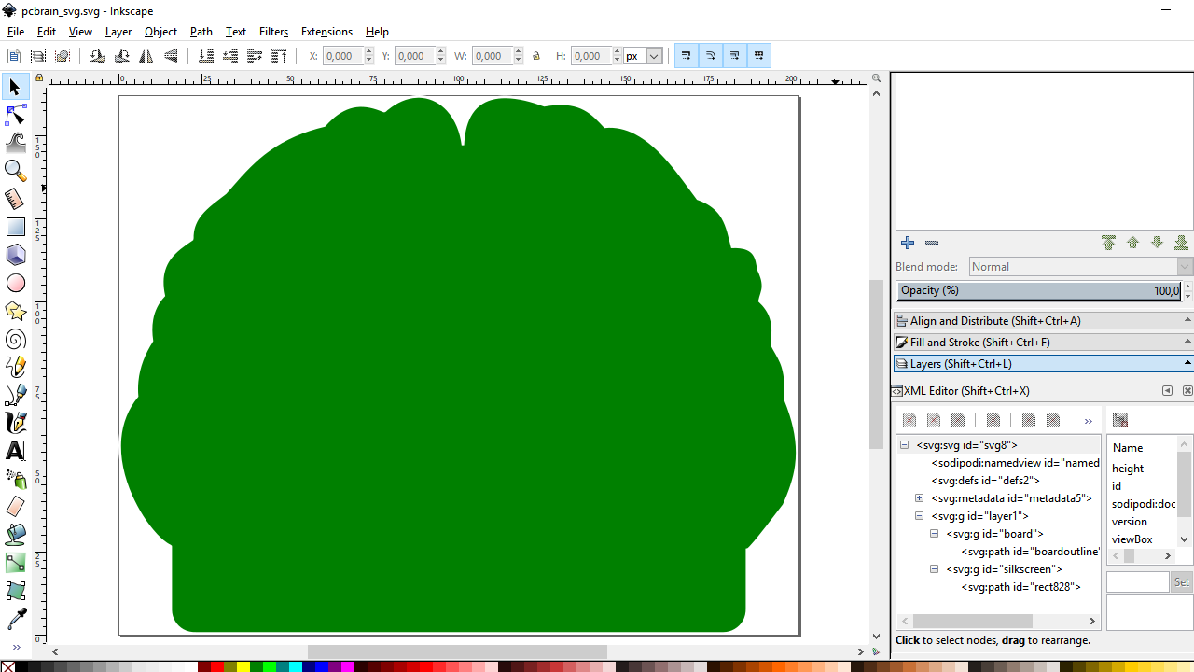Expand the svg:metadata node

point(919,497)
